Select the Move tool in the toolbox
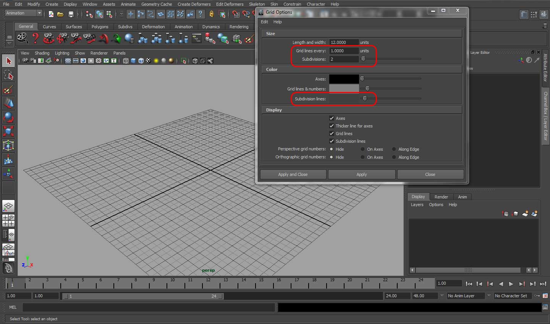This screenshot has width=550, height=324. pos(8,103)
